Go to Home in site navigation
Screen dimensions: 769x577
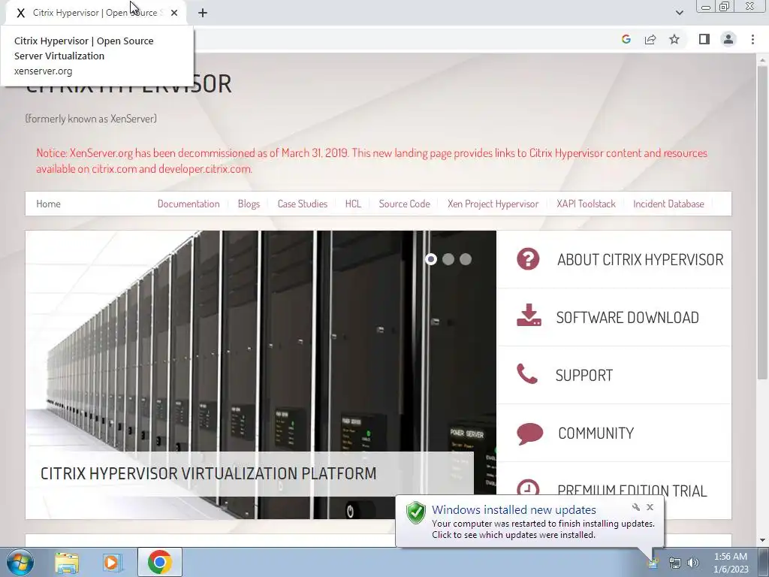tap(48, 204)
